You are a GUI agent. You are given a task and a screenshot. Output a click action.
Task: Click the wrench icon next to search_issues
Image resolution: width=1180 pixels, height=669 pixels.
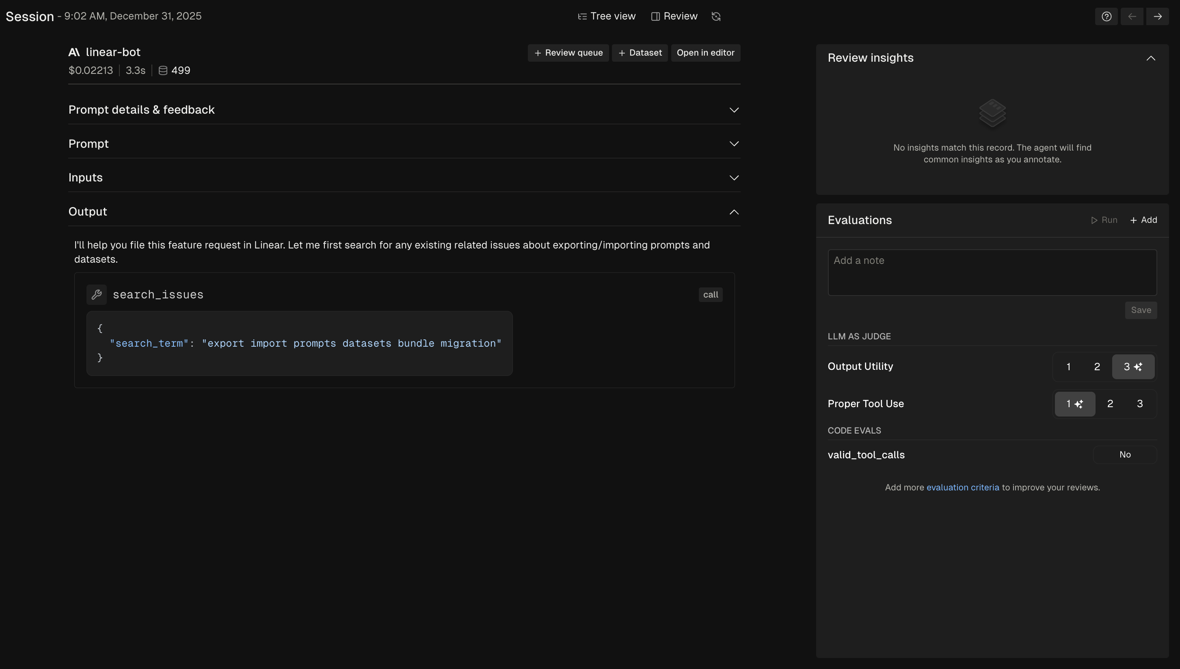point(97,295)
